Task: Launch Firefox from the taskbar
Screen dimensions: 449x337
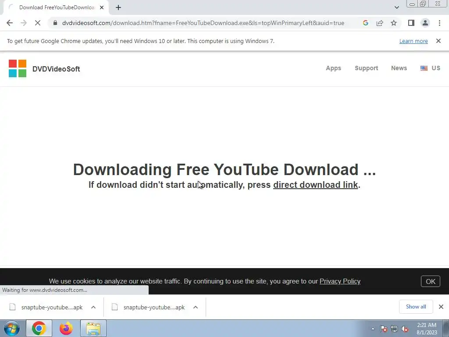Action: 66,328
